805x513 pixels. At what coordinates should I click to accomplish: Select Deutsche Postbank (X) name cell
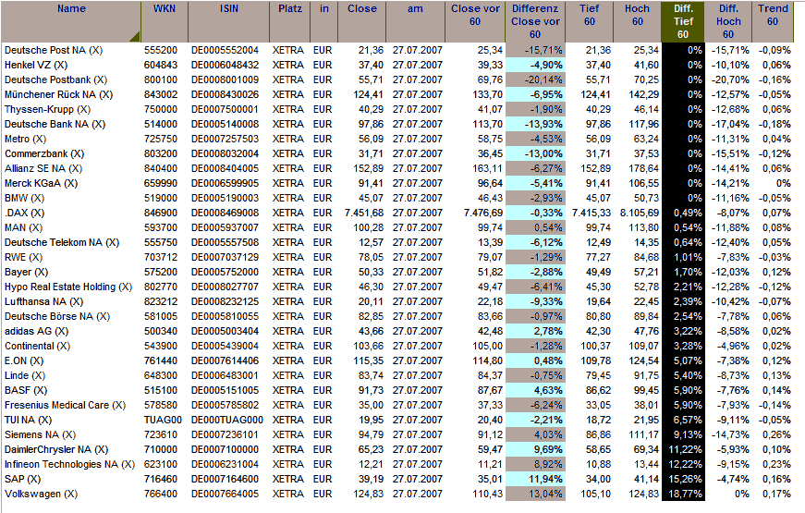coord(56,80)
